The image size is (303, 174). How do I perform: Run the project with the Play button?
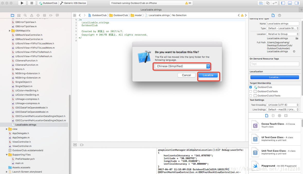pyautogui.click(x=22, y=3)
